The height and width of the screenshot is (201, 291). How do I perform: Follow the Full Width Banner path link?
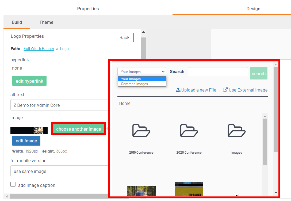coord(39,49)
